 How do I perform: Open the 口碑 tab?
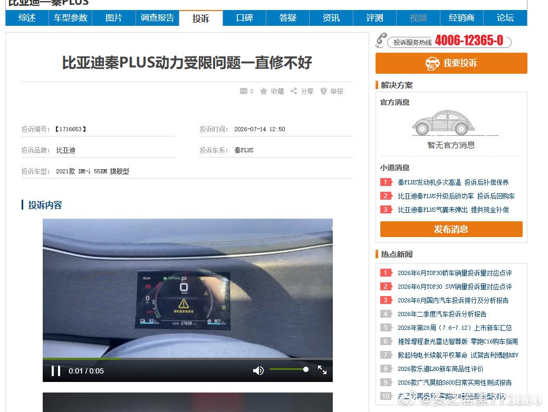244,18
